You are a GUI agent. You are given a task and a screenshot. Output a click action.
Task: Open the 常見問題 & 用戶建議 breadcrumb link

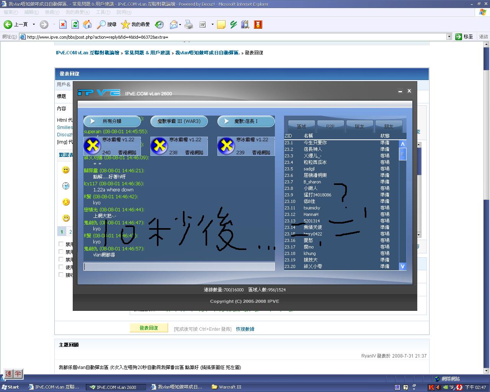(x=147, y=53)
